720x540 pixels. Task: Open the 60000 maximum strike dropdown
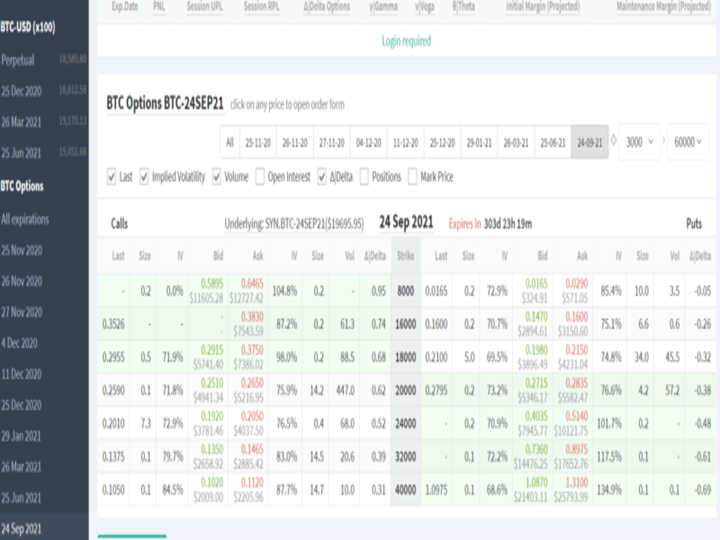click(687, 142)
